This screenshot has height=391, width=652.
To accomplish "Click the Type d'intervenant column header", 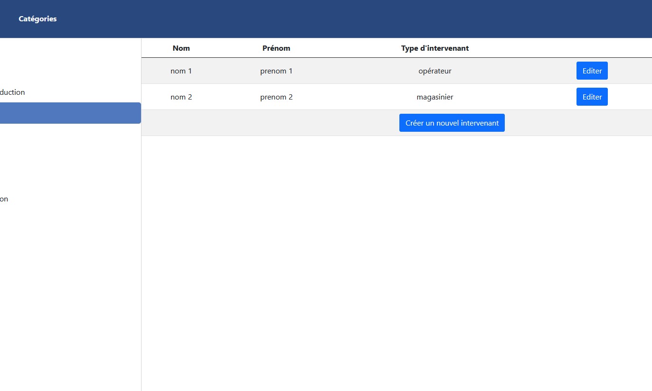I will 435,48.
